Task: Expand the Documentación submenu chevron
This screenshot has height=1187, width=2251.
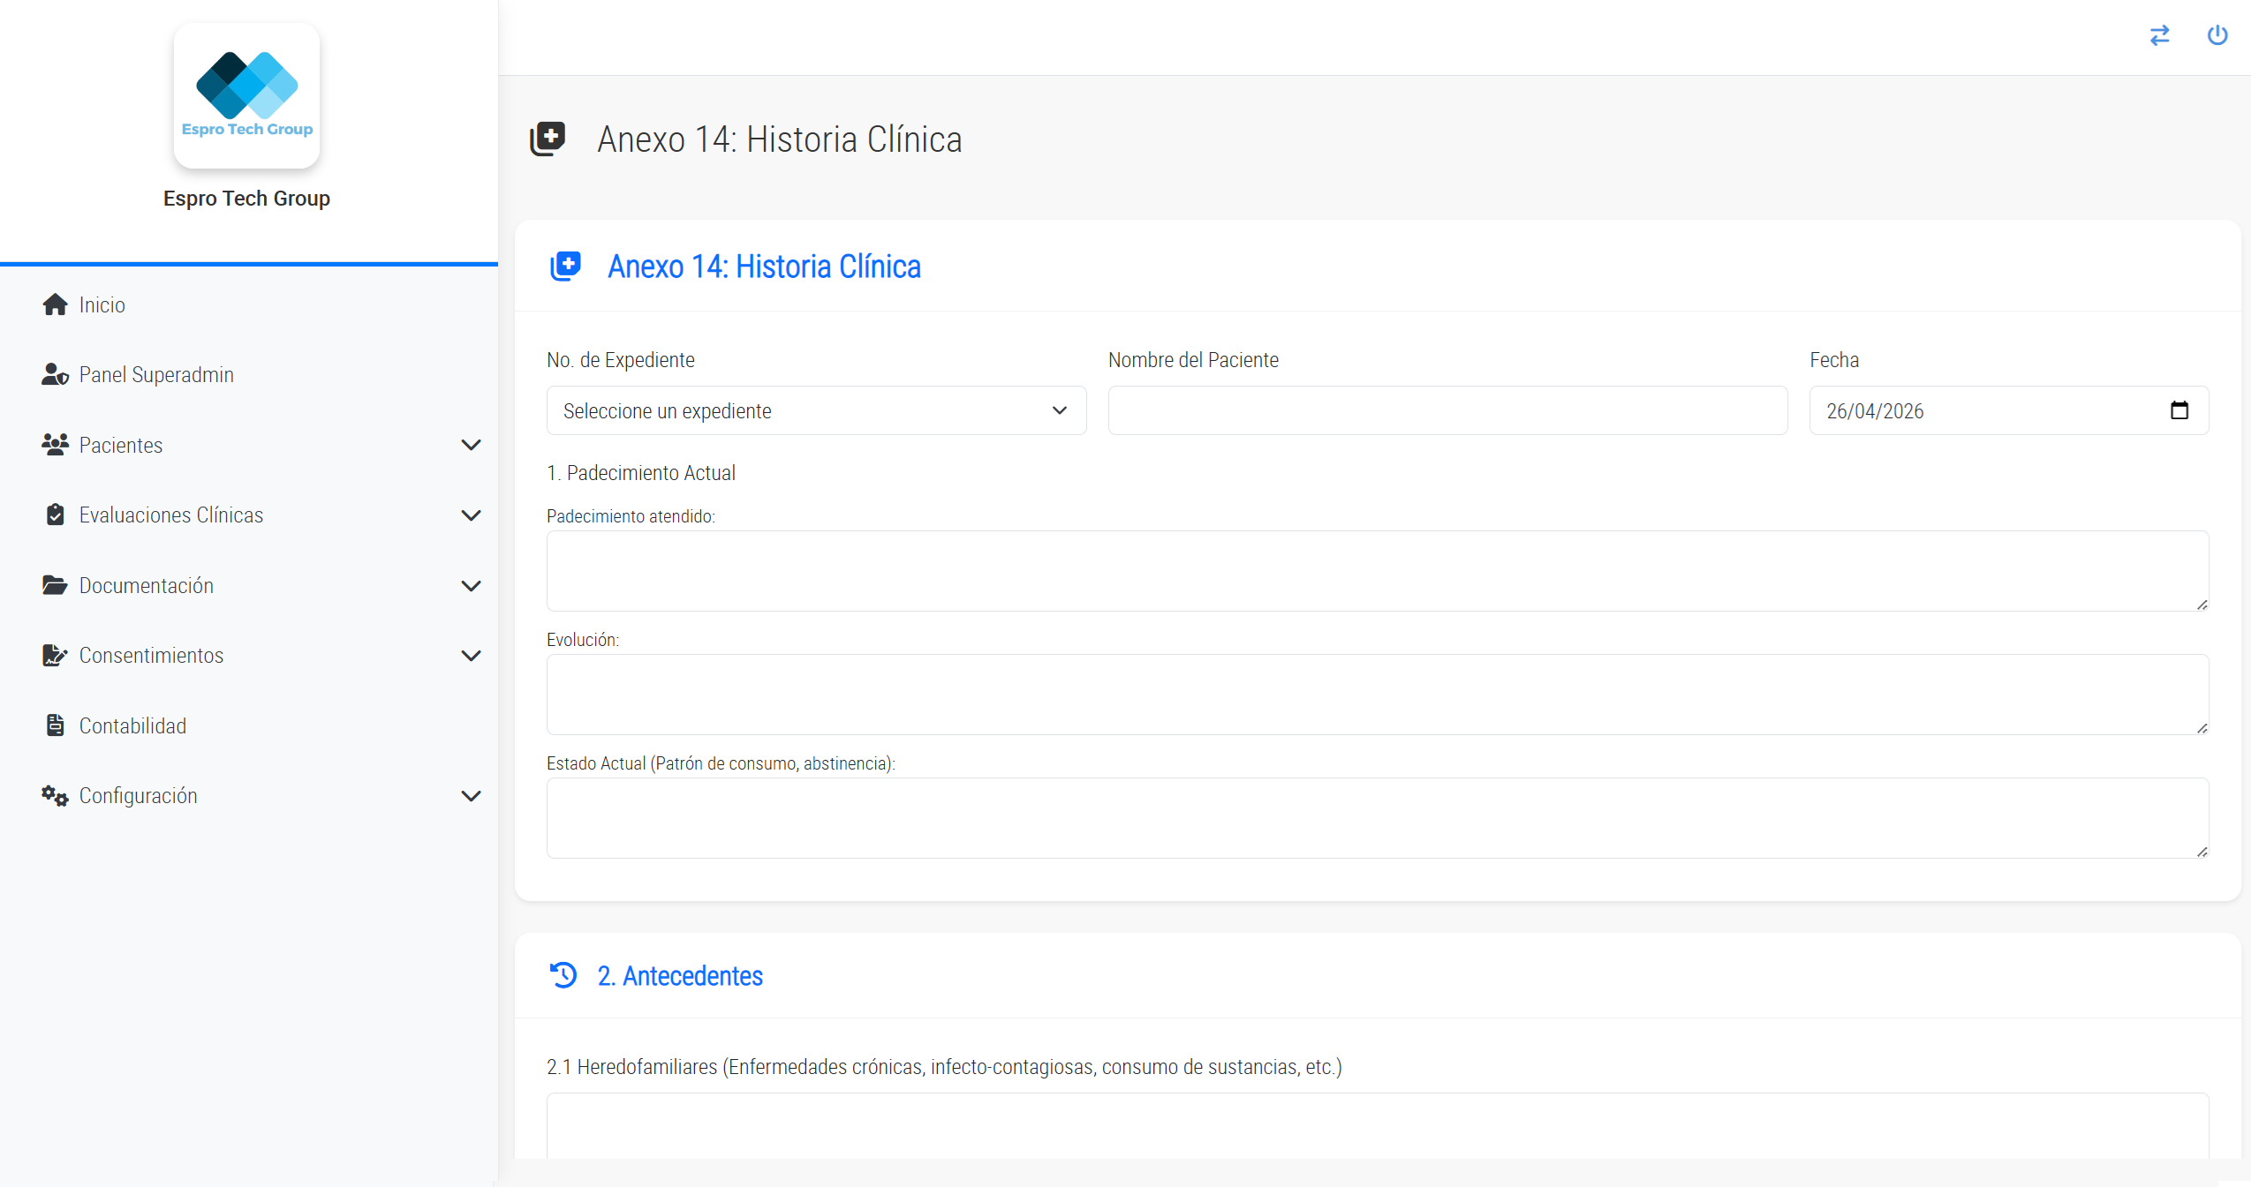Action: pyautogui.click(x=472, y=585)
